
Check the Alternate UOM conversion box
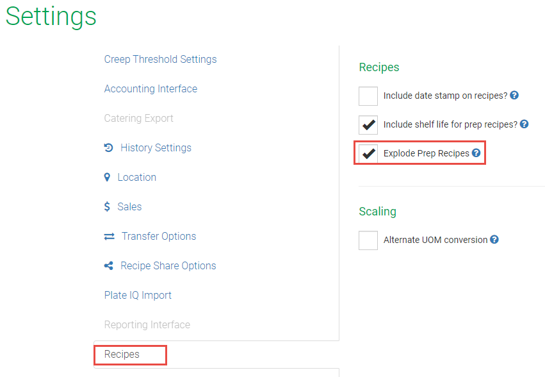368,240
